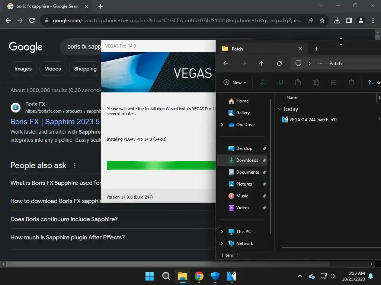Expand the Network tree node

pyautogui.click(x=222, y=243)
